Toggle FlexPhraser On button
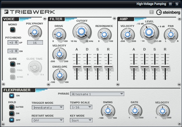 [x=12, y=96]
